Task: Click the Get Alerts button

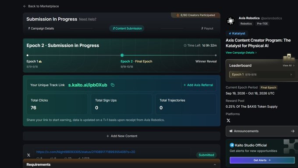Action: (262, 160)
